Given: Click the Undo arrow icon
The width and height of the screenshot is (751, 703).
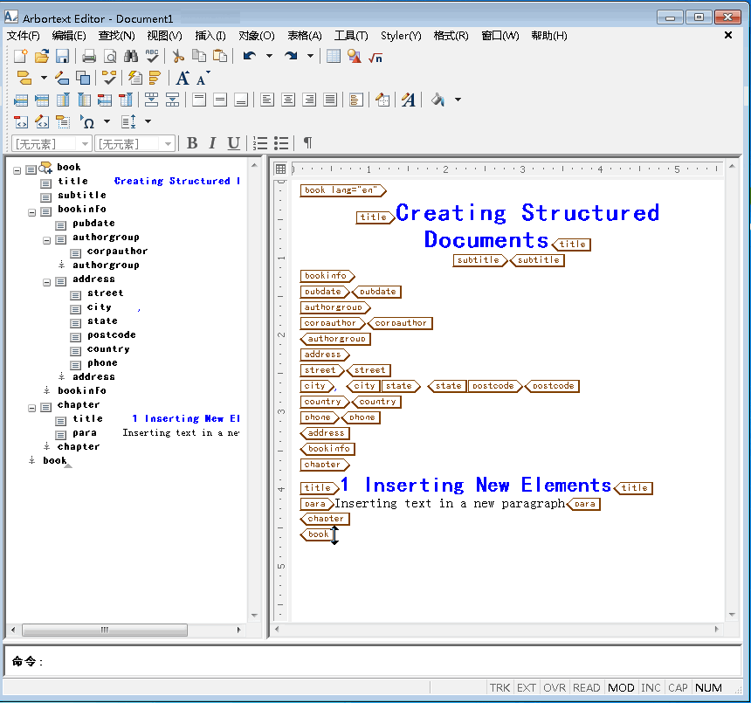Looking at the screenshot, I should (x=250, y=57).
